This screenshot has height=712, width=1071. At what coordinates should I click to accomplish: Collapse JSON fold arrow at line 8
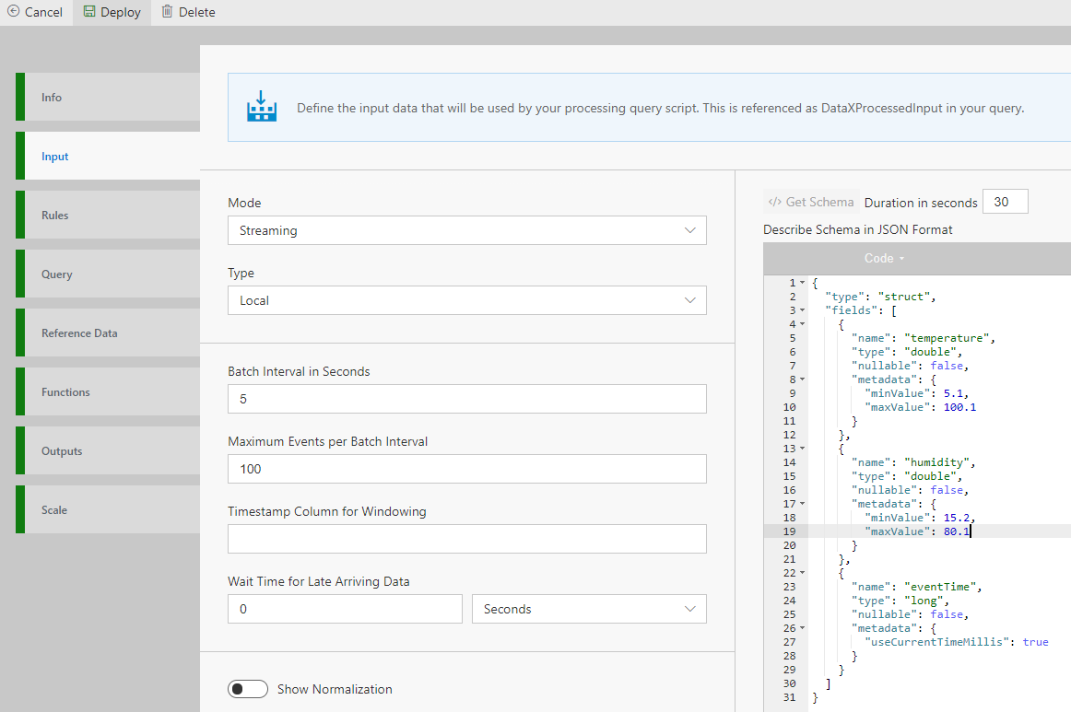(x=803, y=379)
